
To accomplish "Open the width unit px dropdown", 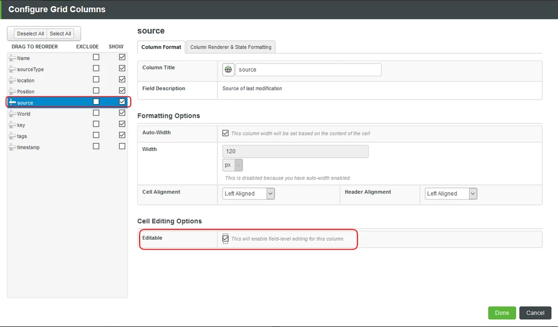I will click(239, 165).
